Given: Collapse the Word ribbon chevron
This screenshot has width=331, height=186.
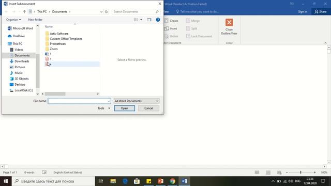Looking at the screenshot, I should 325,43.
